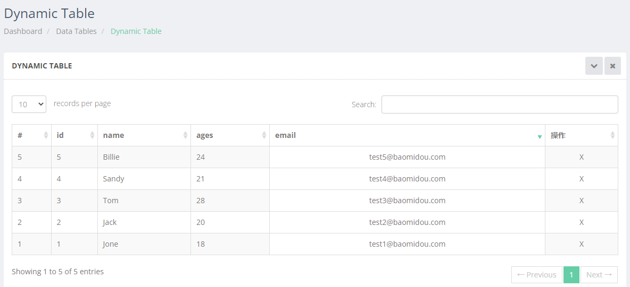Close the Dynamic Table panel
630x287 pixels.
tap(612, 66)
